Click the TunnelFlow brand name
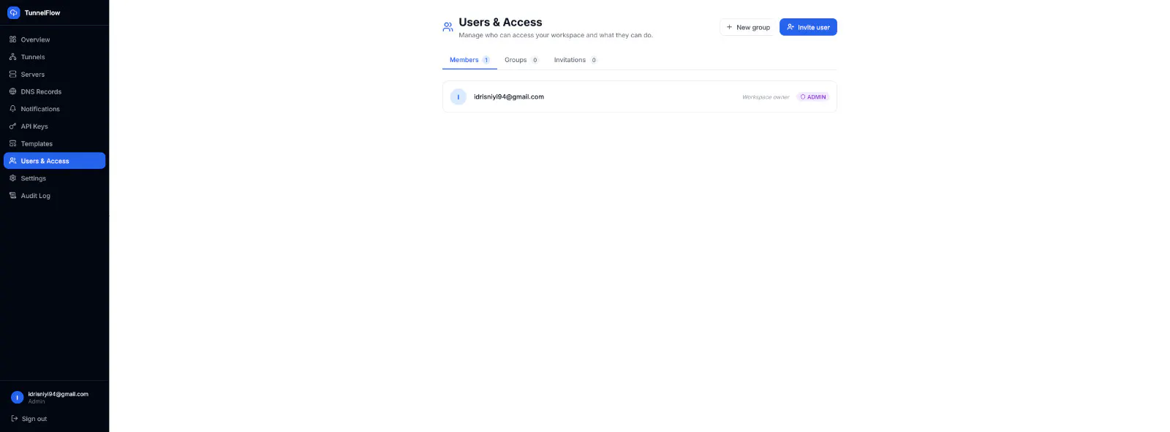This screenshot has height=432, width=1170. pos(42,12)
